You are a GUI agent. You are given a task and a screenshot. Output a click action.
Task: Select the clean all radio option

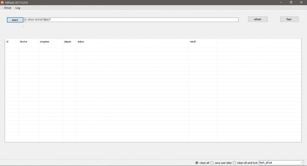(x=197, y=163)
